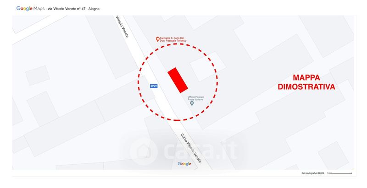Click the white square building inside the circle
The height and width of the screenshot is (188, 367).
click(x=208, y=66)
